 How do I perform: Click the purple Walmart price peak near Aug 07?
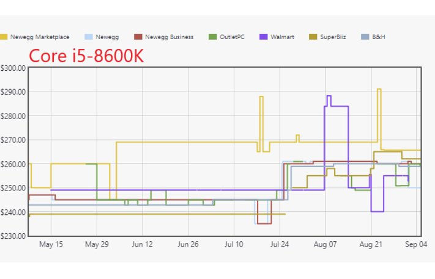[329, 96]
